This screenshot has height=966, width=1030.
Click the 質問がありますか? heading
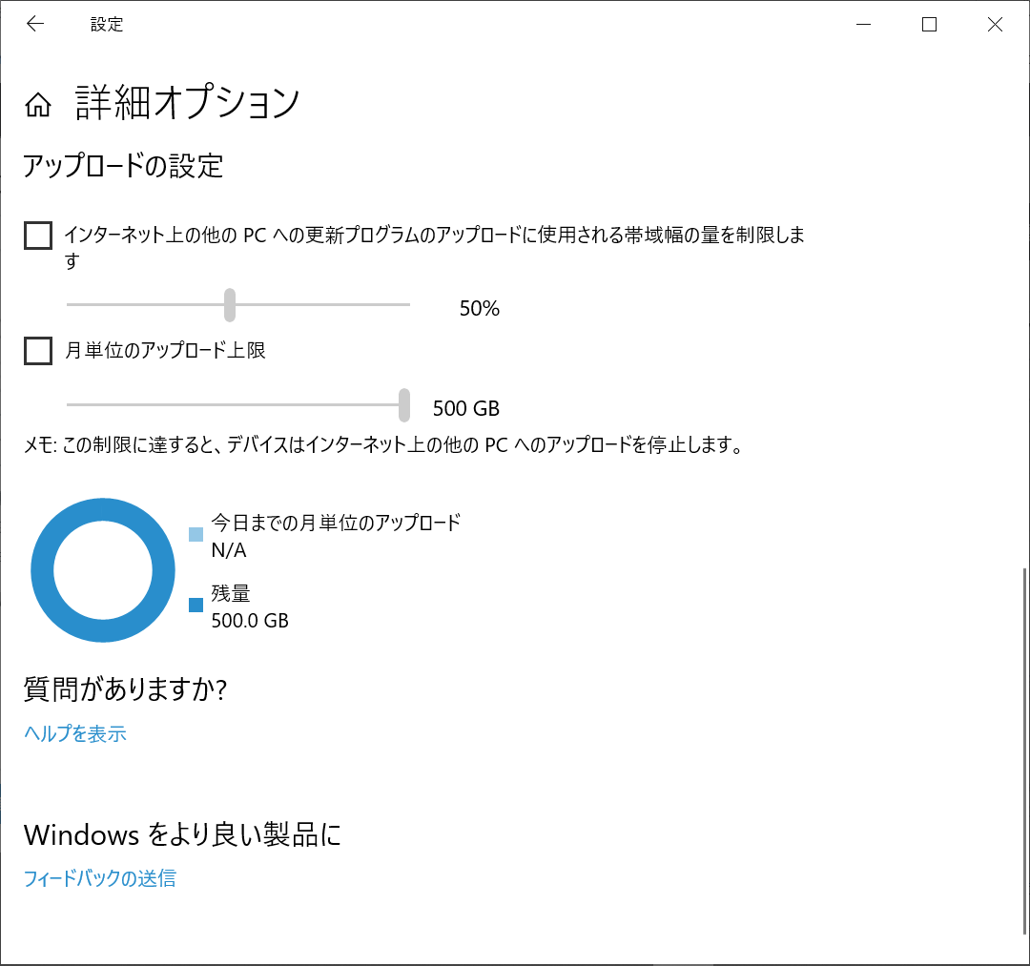tap(126, 689)
